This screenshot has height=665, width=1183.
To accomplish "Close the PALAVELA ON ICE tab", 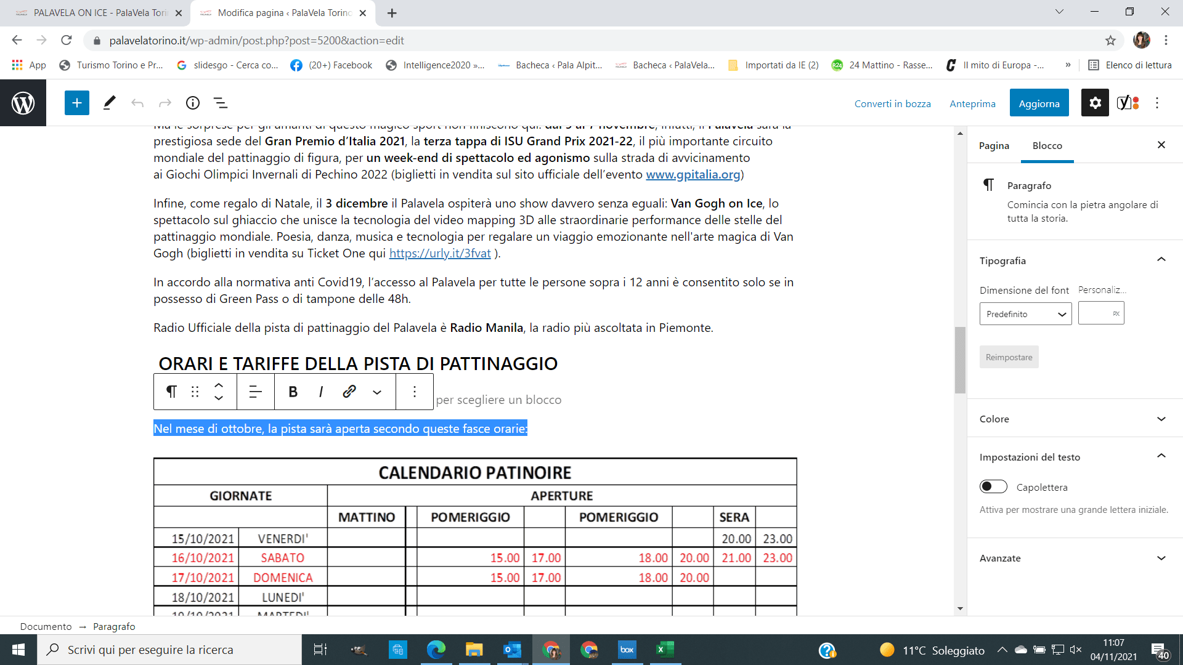I will point(178,13).
